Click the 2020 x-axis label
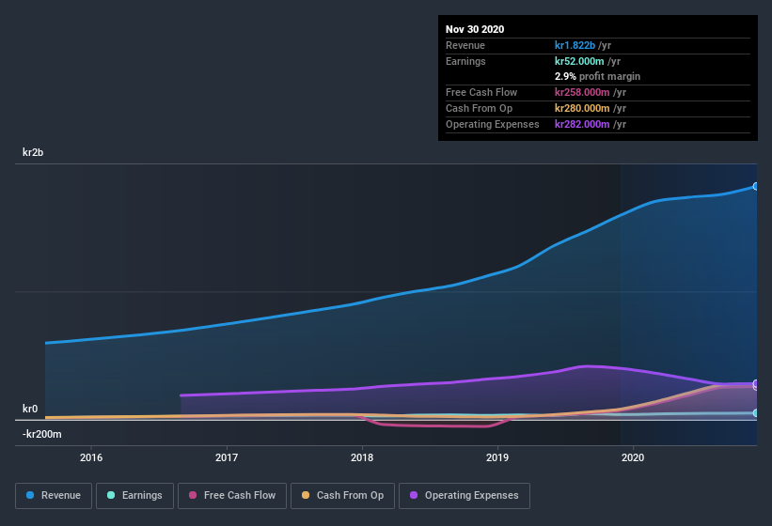Viewport: 772px width, 526px height. [633, 457]
